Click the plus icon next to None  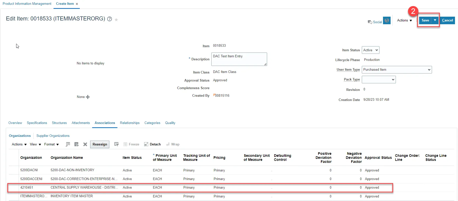point(88,97)
